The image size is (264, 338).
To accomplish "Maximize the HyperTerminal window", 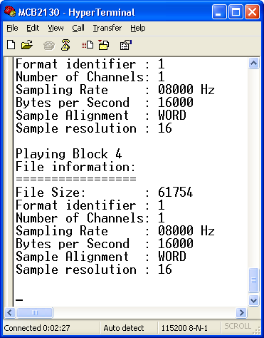I will [x=236, y=12].
